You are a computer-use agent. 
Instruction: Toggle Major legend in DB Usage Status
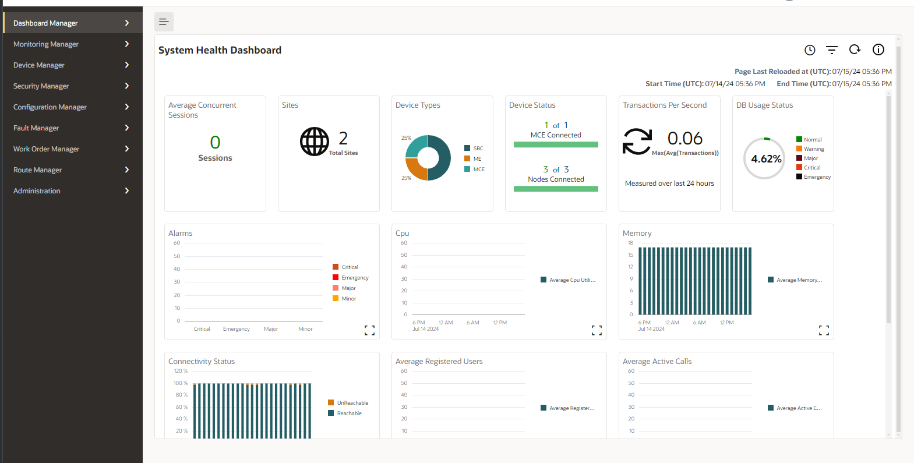[807, 158]
